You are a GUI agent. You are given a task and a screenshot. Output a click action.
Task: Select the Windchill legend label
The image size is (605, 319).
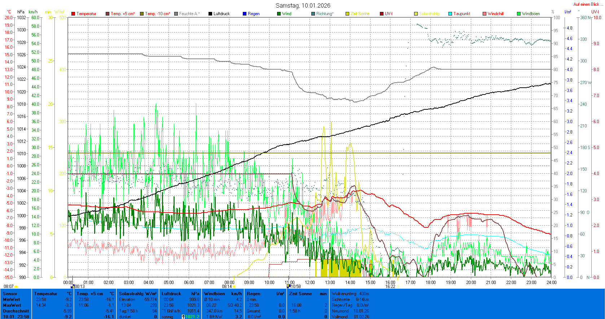[495, 14]
